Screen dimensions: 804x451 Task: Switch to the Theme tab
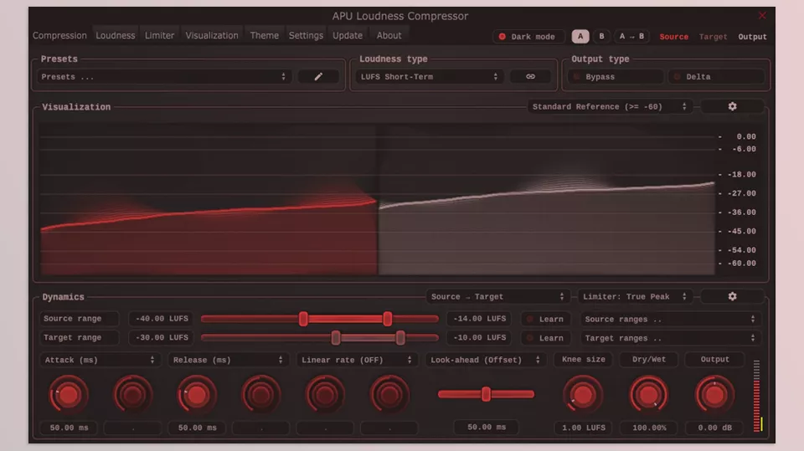[265, 35]
